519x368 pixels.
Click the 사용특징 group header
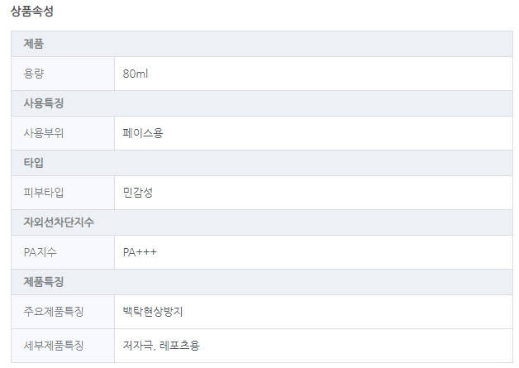coord(44,103)
